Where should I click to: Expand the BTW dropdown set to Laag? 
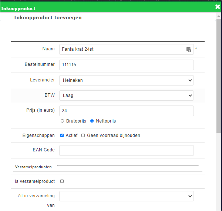126,96
